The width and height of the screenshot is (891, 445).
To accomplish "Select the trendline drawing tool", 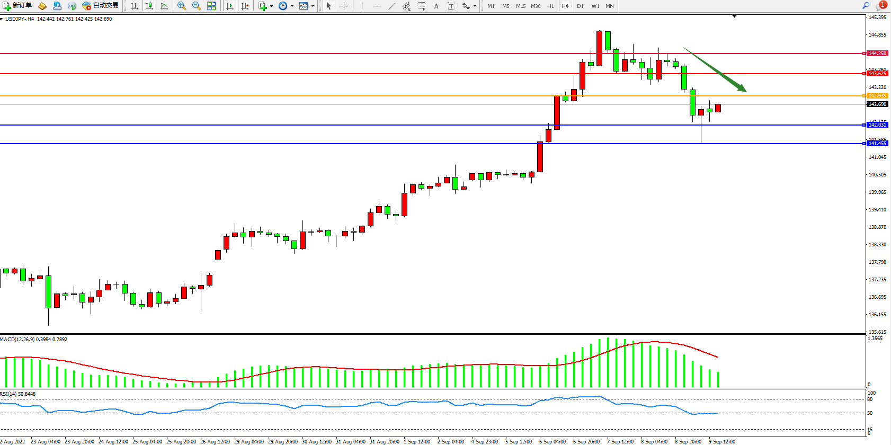I will point(391,6).
